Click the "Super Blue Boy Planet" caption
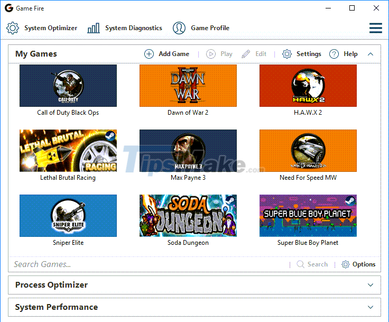 click(308, 243)
